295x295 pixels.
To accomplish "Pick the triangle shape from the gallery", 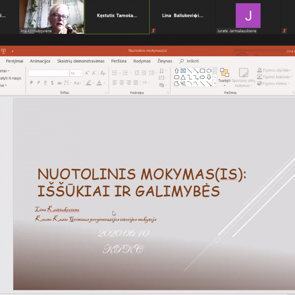I will 183,77.
